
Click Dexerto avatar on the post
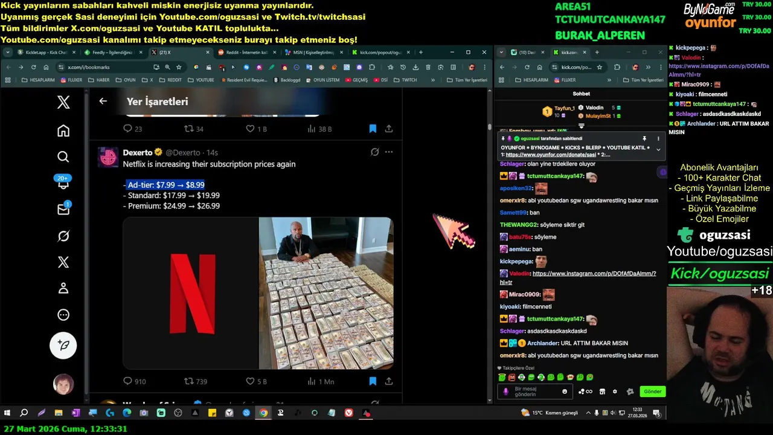(x=109, y=158)
